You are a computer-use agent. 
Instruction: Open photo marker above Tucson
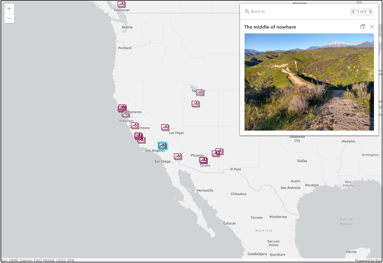coord(204,160)
